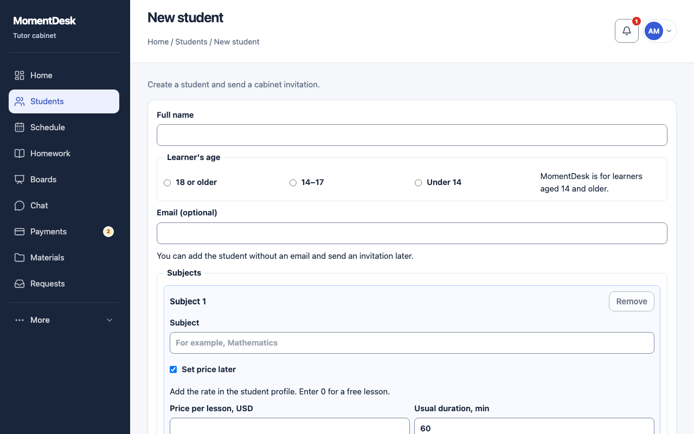Go to Homework section
The width and height of the screenshot is (694, 434).
pos(64,154)
